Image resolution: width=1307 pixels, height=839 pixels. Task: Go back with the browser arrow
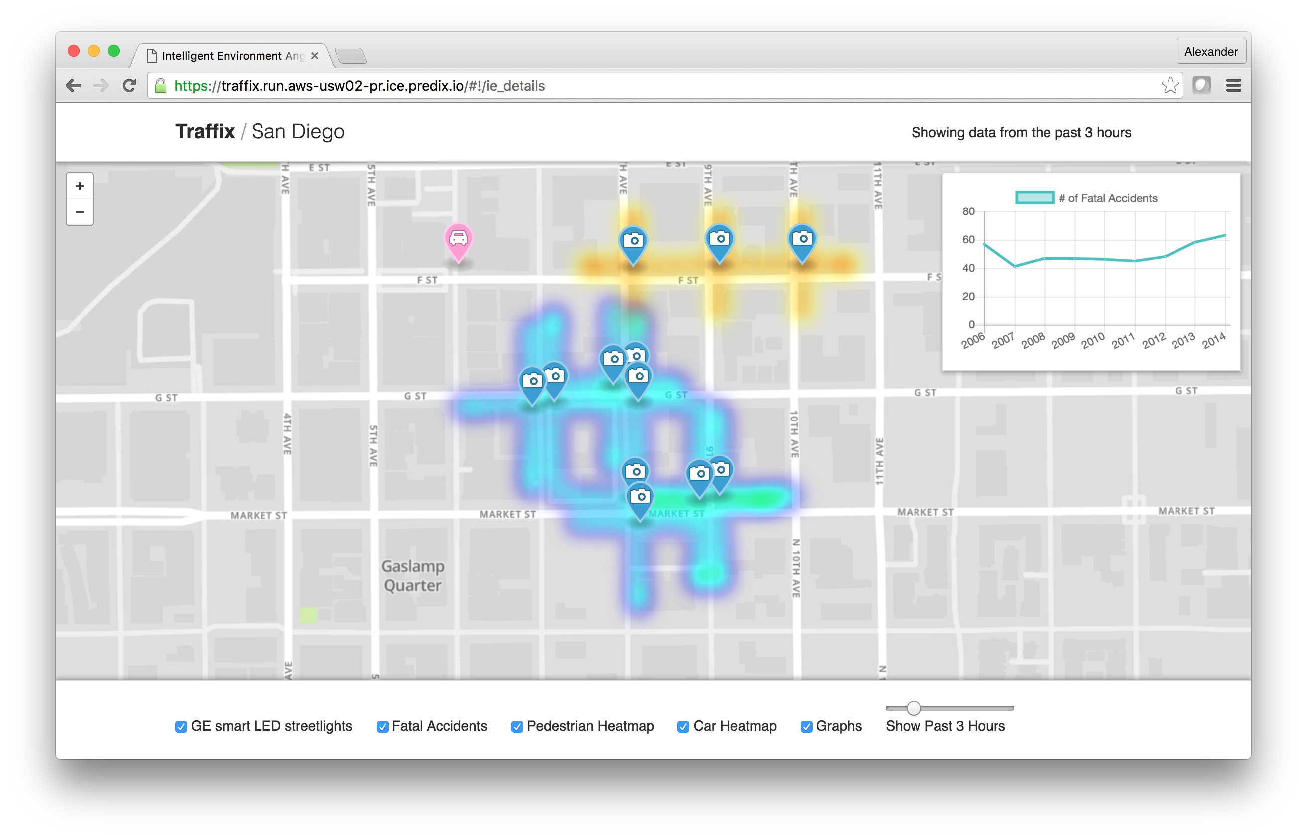coord(74,86)
